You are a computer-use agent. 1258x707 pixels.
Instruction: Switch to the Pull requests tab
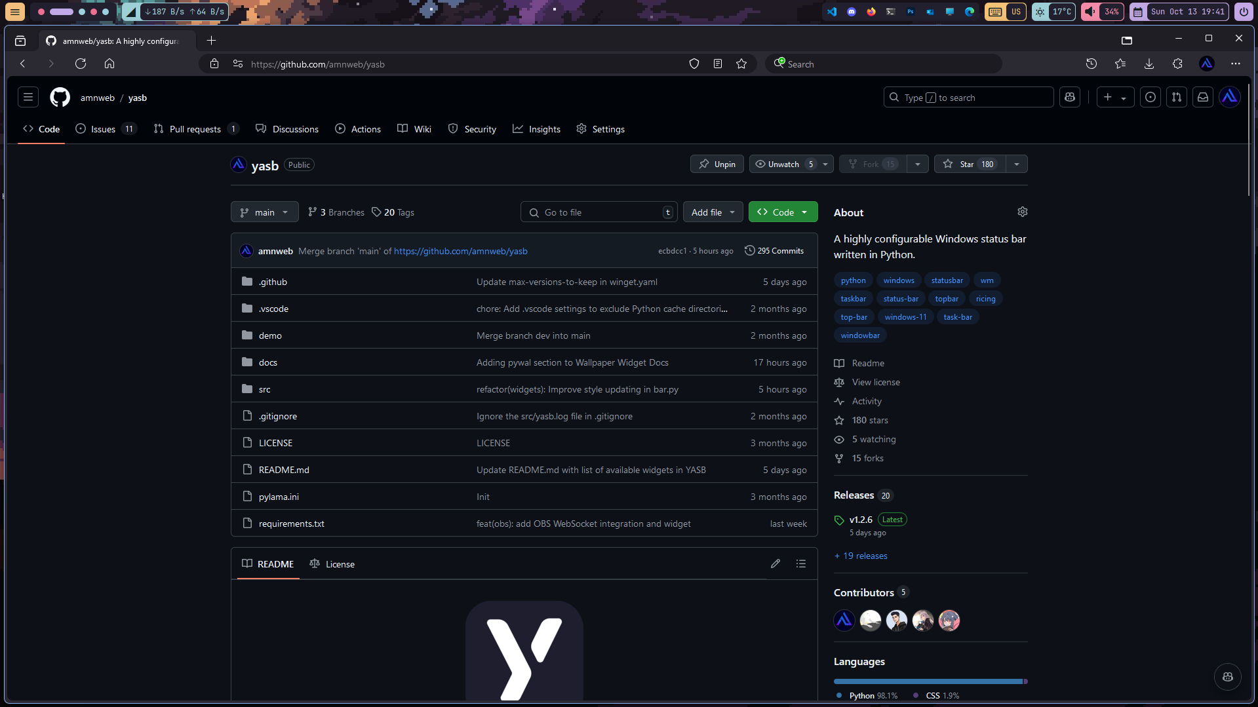pyautogui.click(x=196, y=129)
